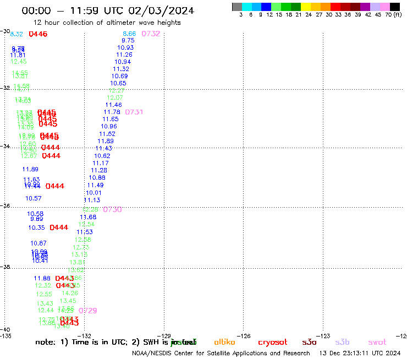The height and width of the screenshot is (358, 407).
Task: Select the yellow swatch between 21 and 24
Action: click(x=306, y=7)
